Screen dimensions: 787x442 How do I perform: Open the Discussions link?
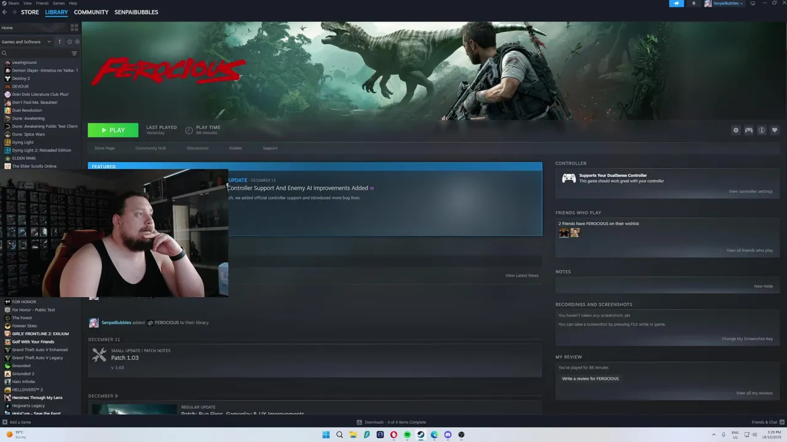197,148
